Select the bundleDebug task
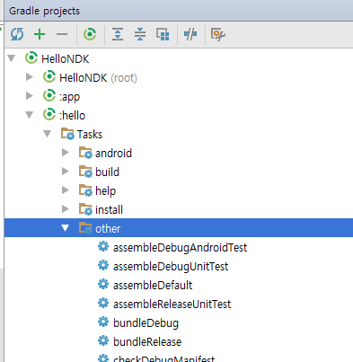Screen dimensions: 353x362 (x=146, y=323)
